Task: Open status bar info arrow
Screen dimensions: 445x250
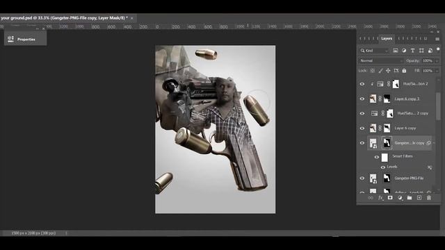Action: point(66,233)
